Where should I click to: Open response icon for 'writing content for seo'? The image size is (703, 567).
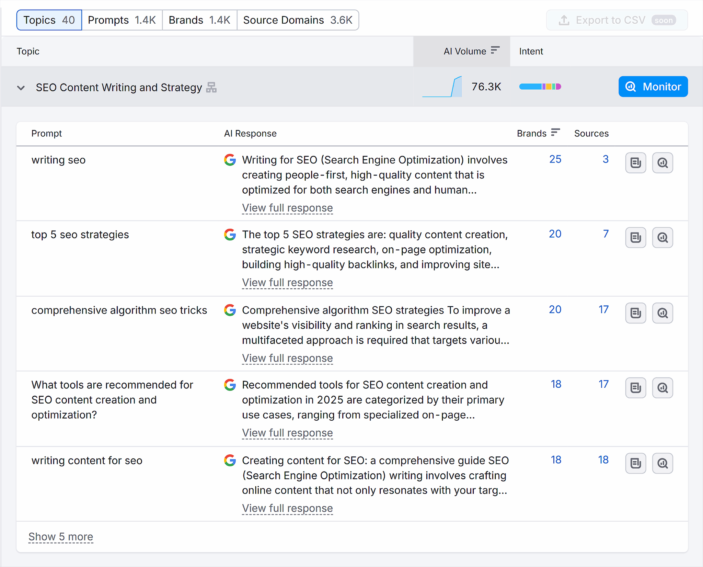(635, 463)
